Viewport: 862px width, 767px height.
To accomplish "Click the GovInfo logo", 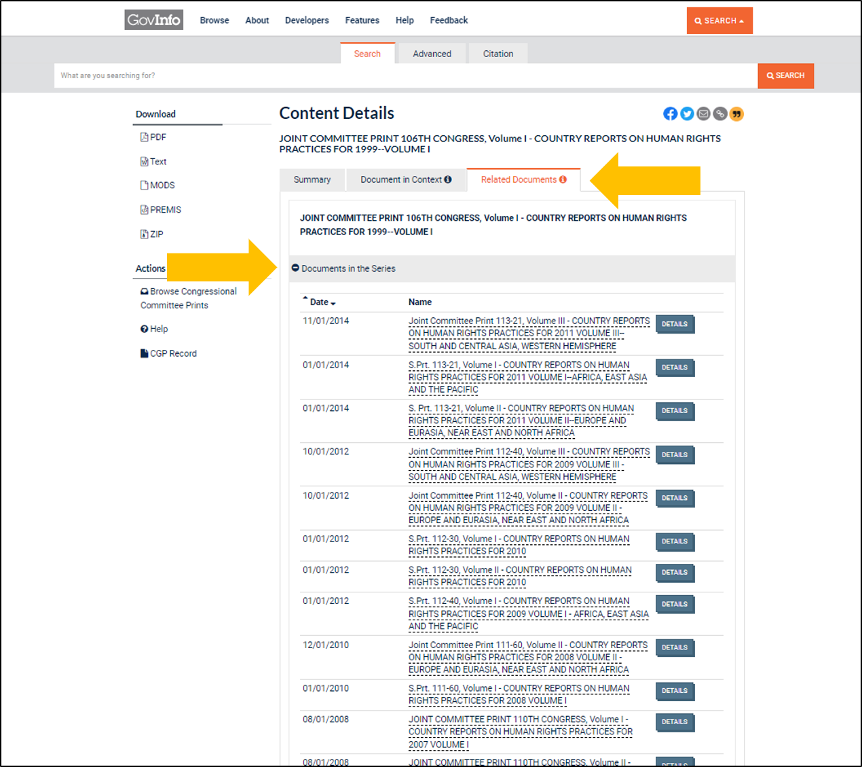I will pos(153,20).
